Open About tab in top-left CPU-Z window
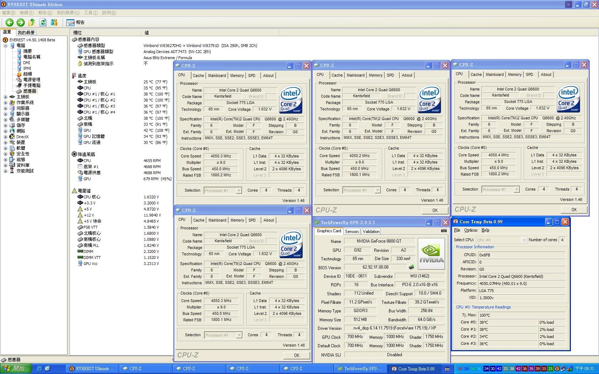The image size is (599, 374). (x=268, y=76)
